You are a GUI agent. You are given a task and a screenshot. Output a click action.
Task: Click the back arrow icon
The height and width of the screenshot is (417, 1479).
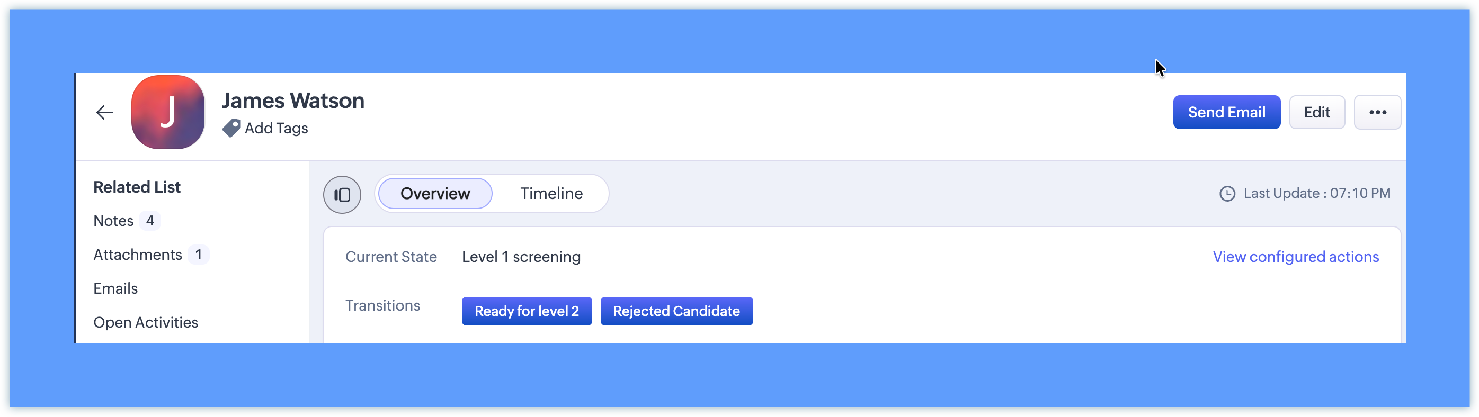(x=104, y=112)
